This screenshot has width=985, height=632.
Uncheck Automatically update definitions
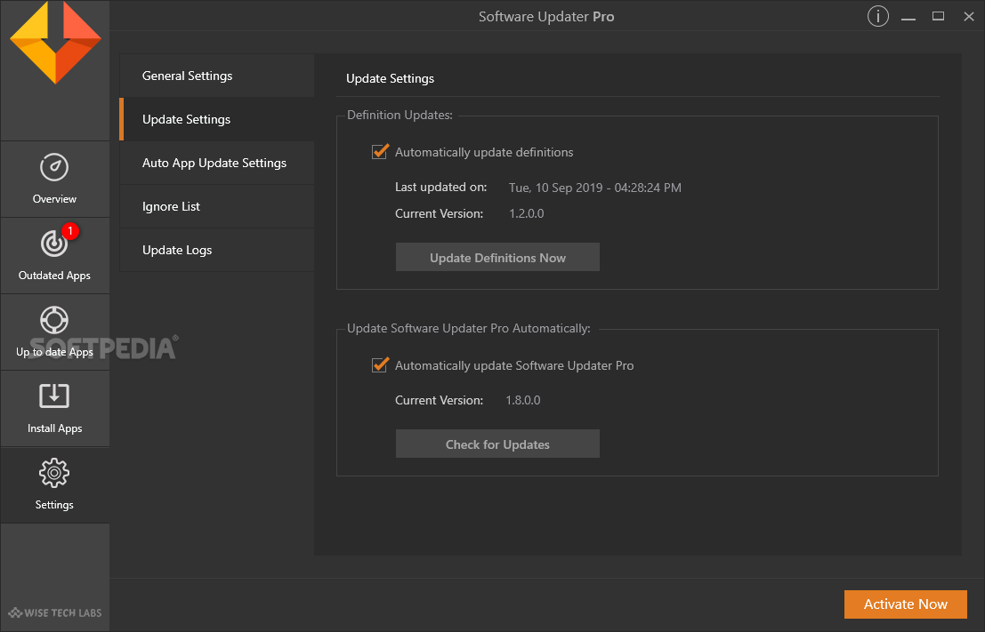coord(379,152)
